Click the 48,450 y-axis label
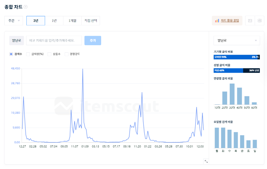 [x=15, y=69]
